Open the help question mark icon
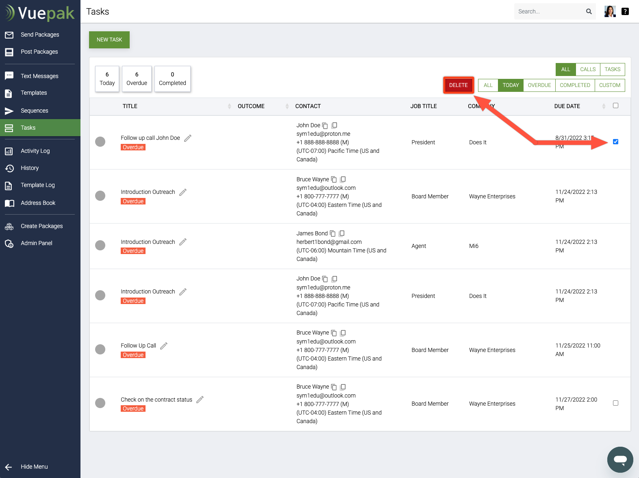639x478 pixels. coord(625,11)
